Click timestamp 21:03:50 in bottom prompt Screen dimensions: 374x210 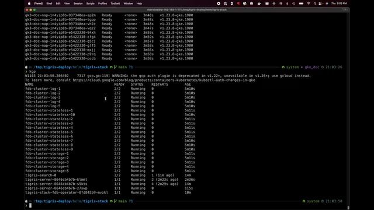tap(334, 201)
